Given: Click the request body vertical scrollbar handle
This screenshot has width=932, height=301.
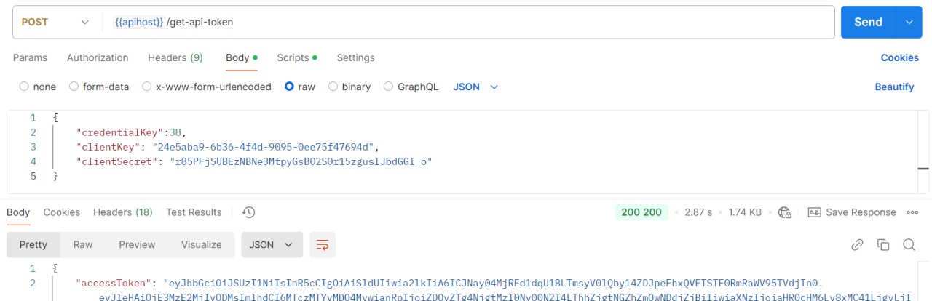Looking at the screenshot, I should (923, 169).
